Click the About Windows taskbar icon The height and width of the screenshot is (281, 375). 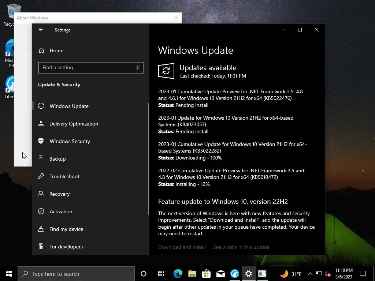click(x=262, y=274)
